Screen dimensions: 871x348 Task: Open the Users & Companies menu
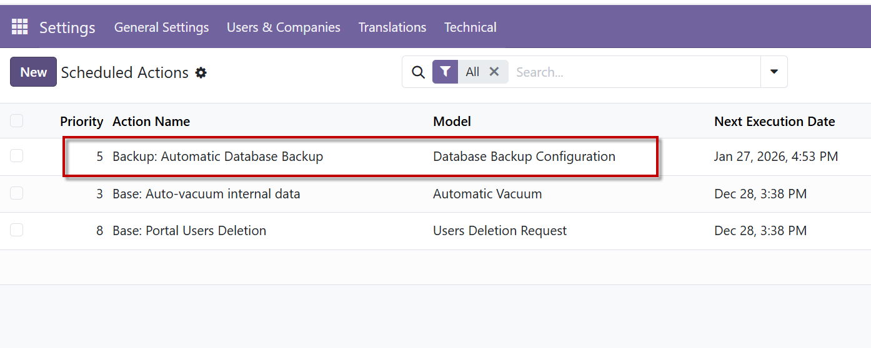click(283, 27)
